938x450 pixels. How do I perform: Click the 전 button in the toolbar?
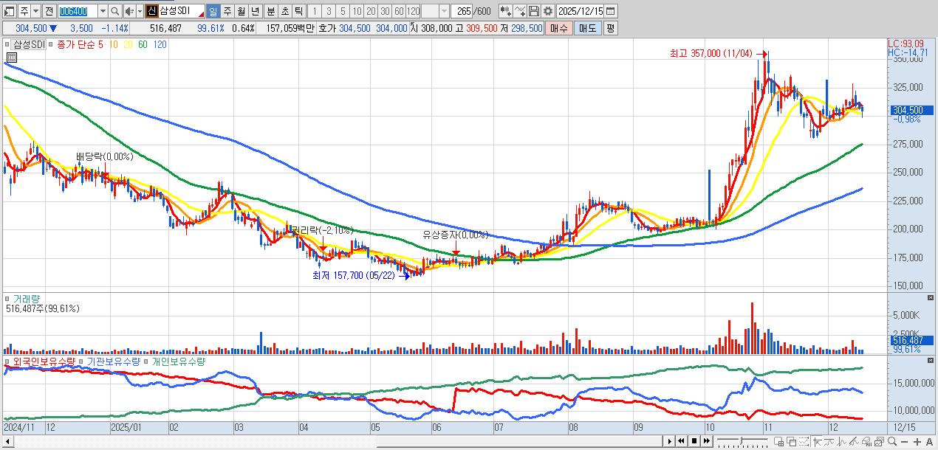pyautogui.click(x=49, y=11)
